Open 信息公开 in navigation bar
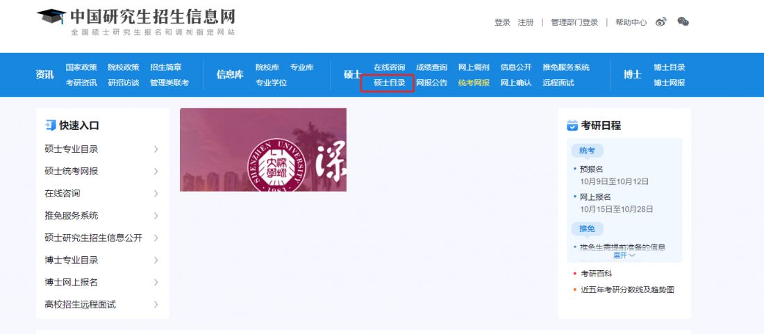Viewport: 764px width, 334px height. (517, 67)
